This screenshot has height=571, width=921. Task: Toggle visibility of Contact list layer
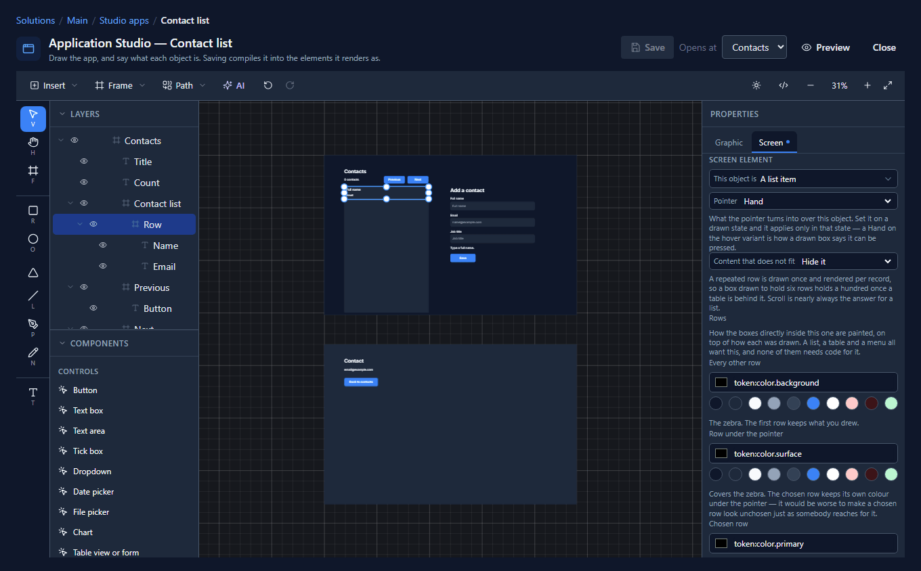tap(84, 204)
